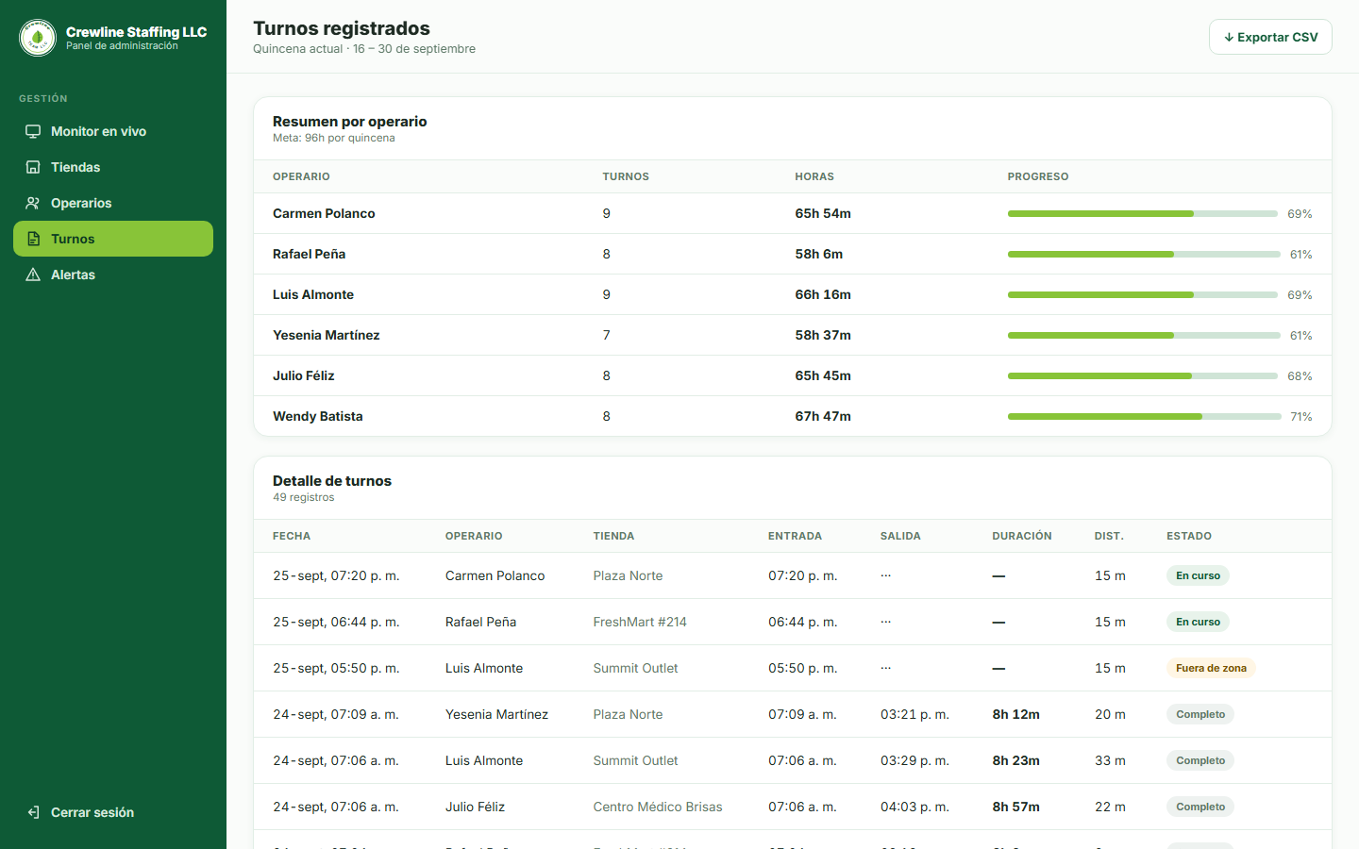This screenshot has height=849, width=1359.
Task: Click duration 8h 23m cell
Action: click(x=1015, y=760)
